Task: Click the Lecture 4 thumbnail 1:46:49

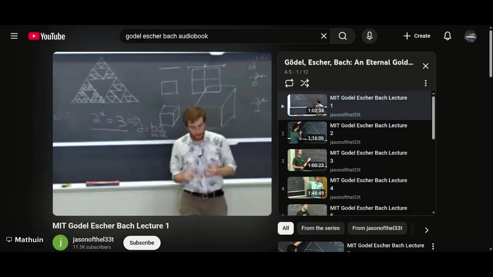Action: click(307, 188)
